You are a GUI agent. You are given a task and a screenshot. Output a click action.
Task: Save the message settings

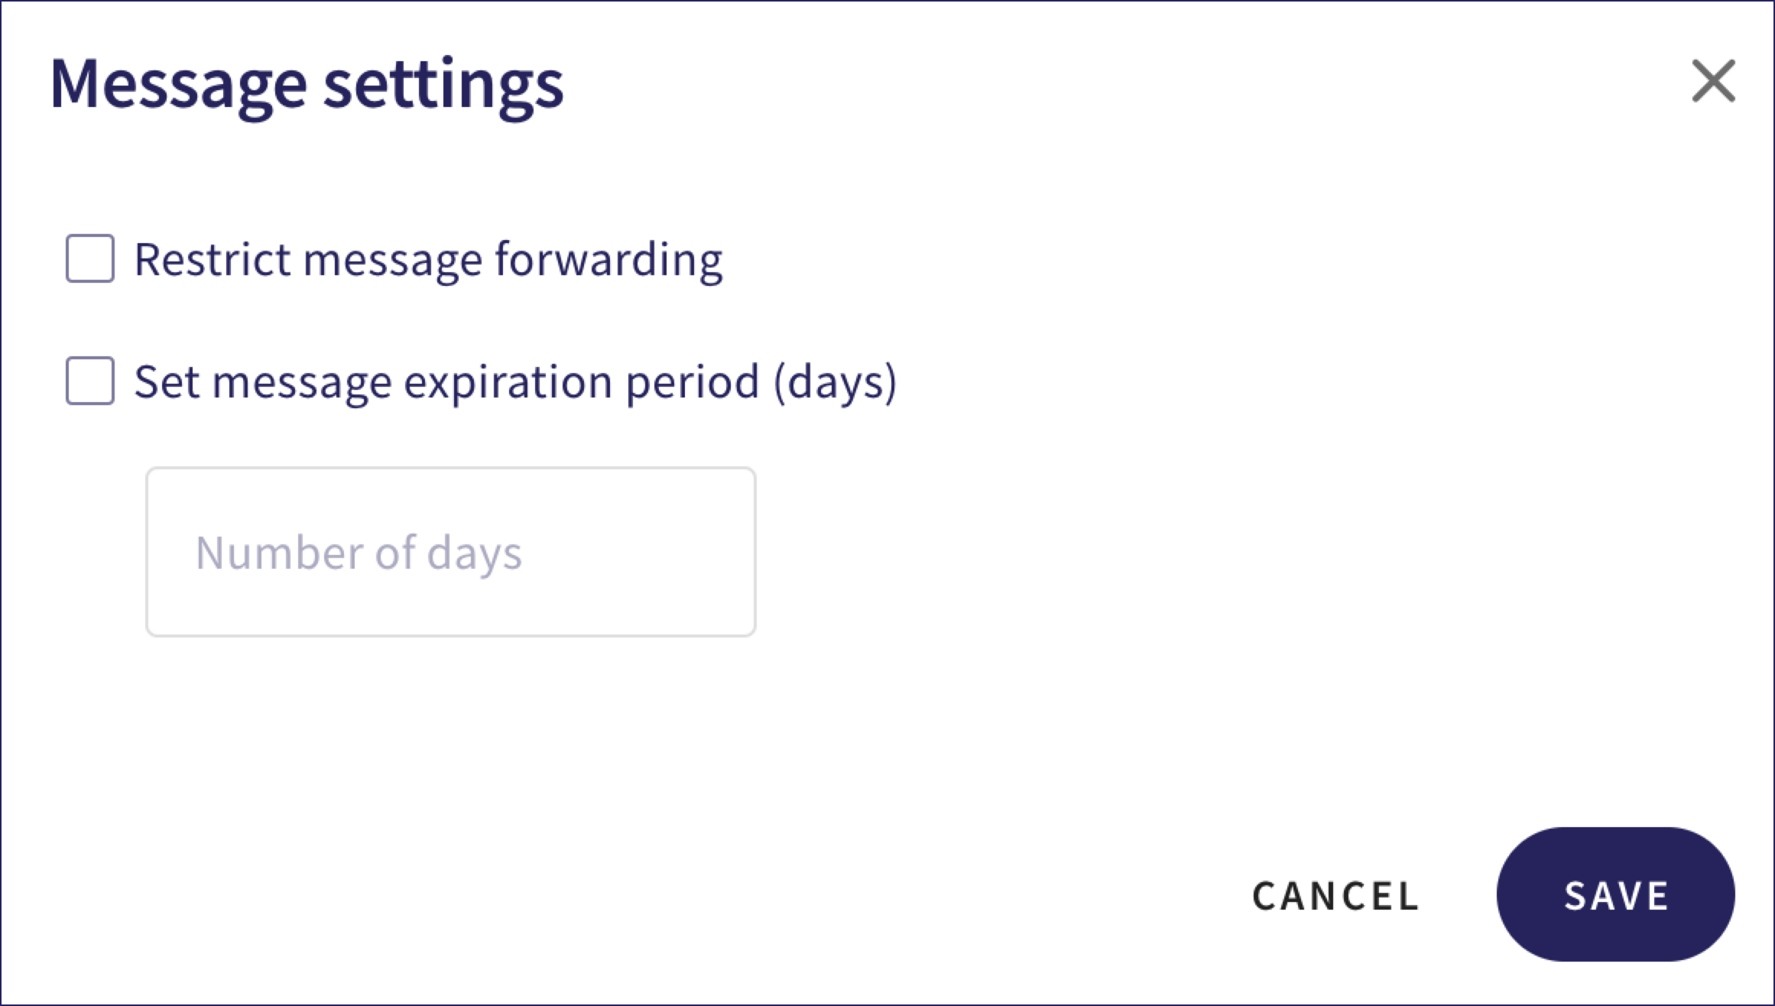(x=1615, y=894)
